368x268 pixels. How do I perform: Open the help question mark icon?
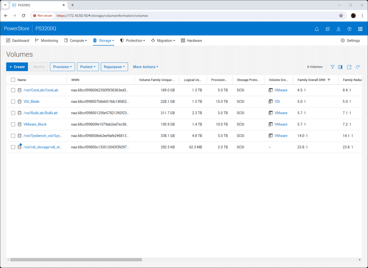[349, 29]
